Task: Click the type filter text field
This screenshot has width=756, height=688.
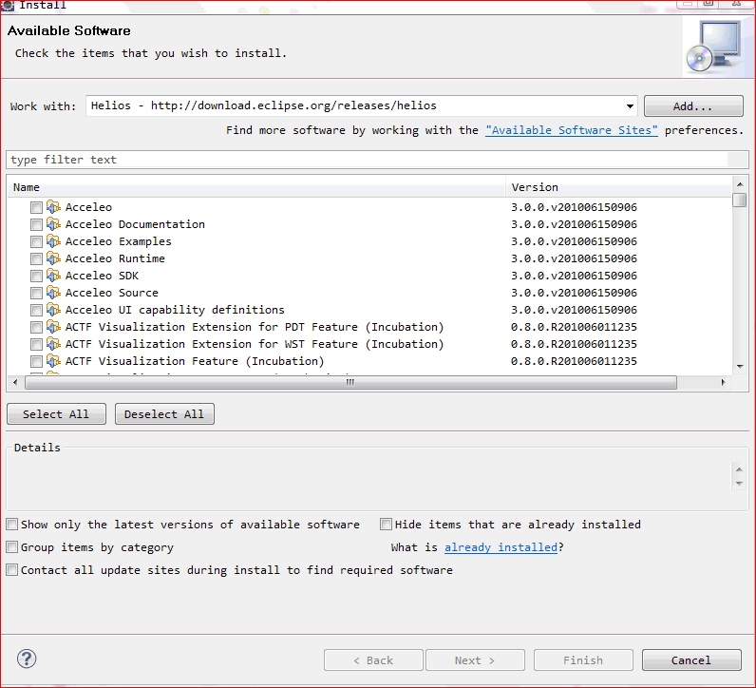Action: tap(377, 160)
